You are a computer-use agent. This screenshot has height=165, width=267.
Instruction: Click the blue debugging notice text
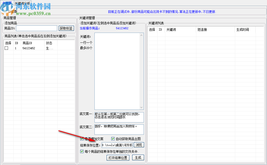162,12
